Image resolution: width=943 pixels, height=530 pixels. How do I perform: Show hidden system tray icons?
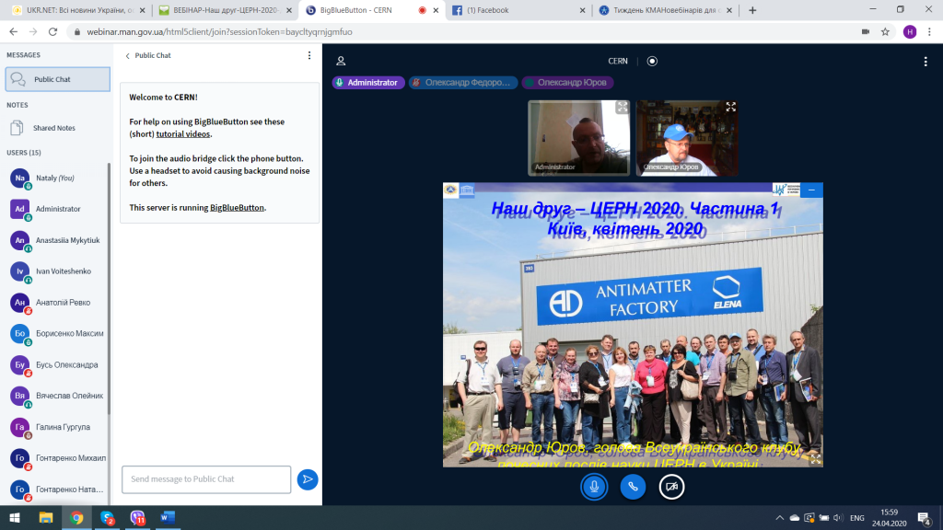779,517
